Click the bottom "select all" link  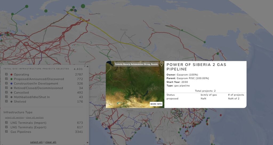36,142
